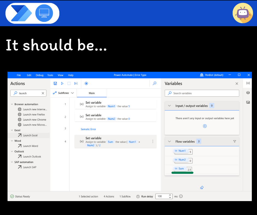Clear the launch search text with X
257x215 pixels.
tap(43, 93)
